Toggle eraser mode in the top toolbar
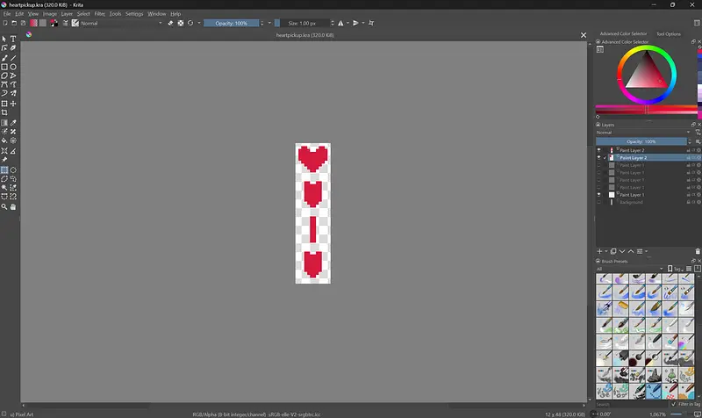The height and width of the screenshot is (418, 702). (170, 23)
